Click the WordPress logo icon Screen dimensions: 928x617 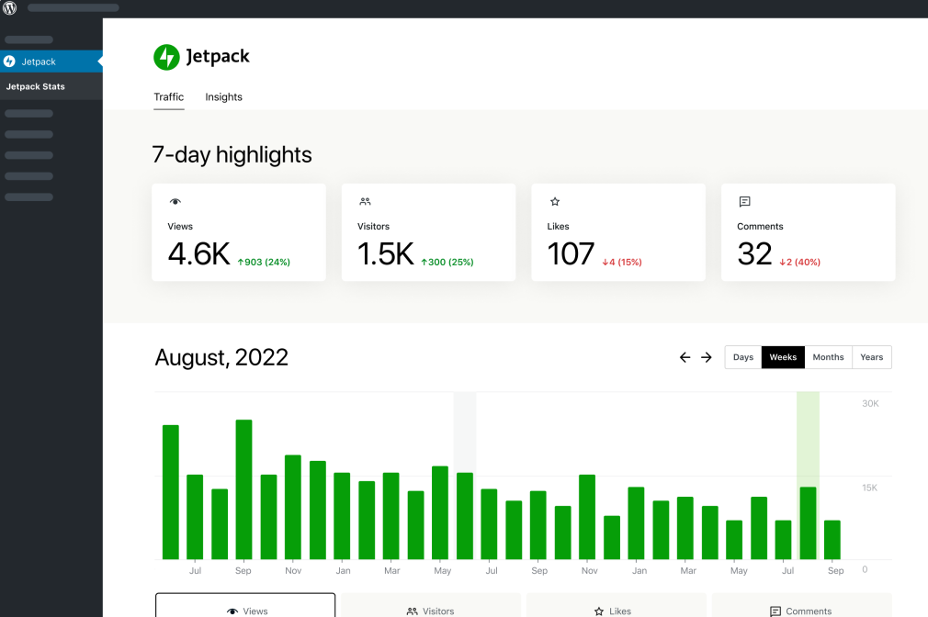coord(10,8)
